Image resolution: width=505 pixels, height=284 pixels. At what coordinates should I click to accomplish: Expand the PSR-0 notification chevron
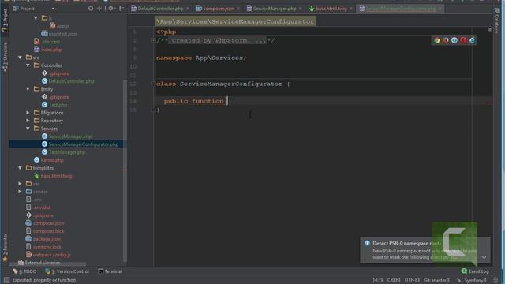[x=484, y=257]
